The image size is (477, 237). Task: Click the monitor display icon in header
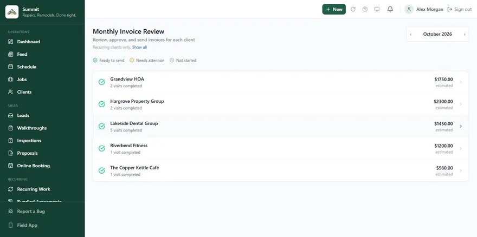pyautogui.click(x=377, y=9)
